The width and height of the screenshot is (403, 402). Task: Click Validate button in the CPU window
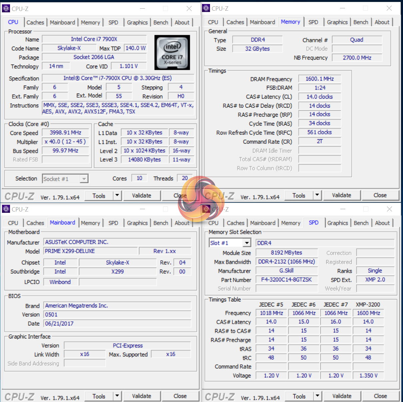coord(142,196)
